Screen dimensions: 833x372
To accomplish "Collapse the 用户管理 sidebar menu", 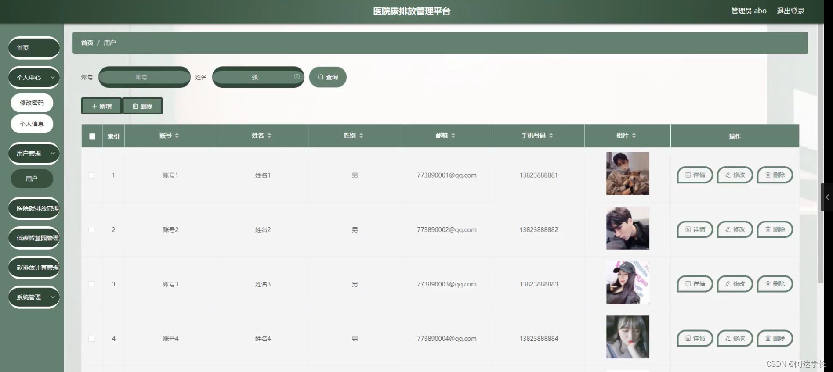I will coord(34,153).
